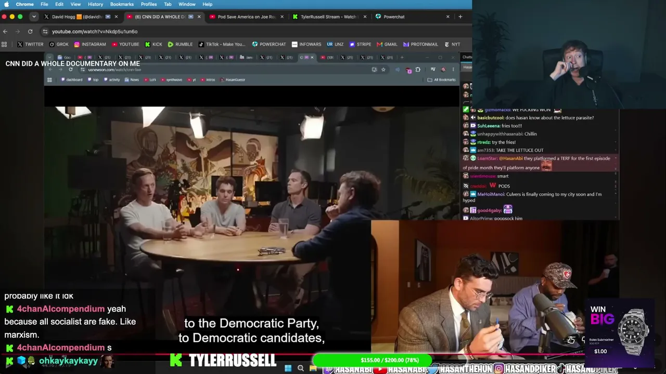
Task: Click the Windows Start button on taskbar
Action: click(x=288, y=368)
